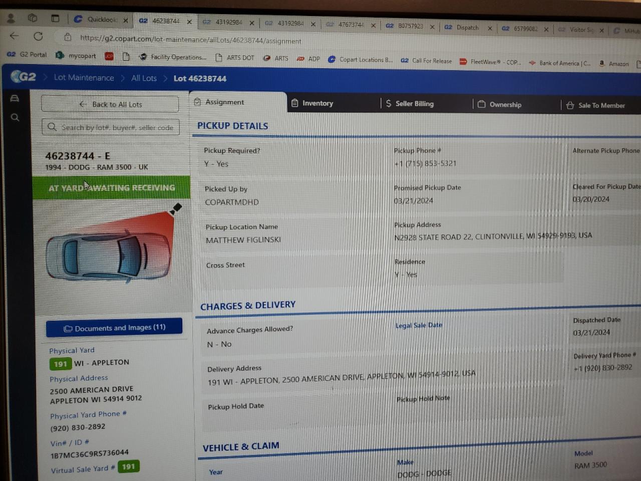The image size is (641, 481).
Task: Click VIN 1B7MC36C9RS736044 text
Action: tap(89, 454)
